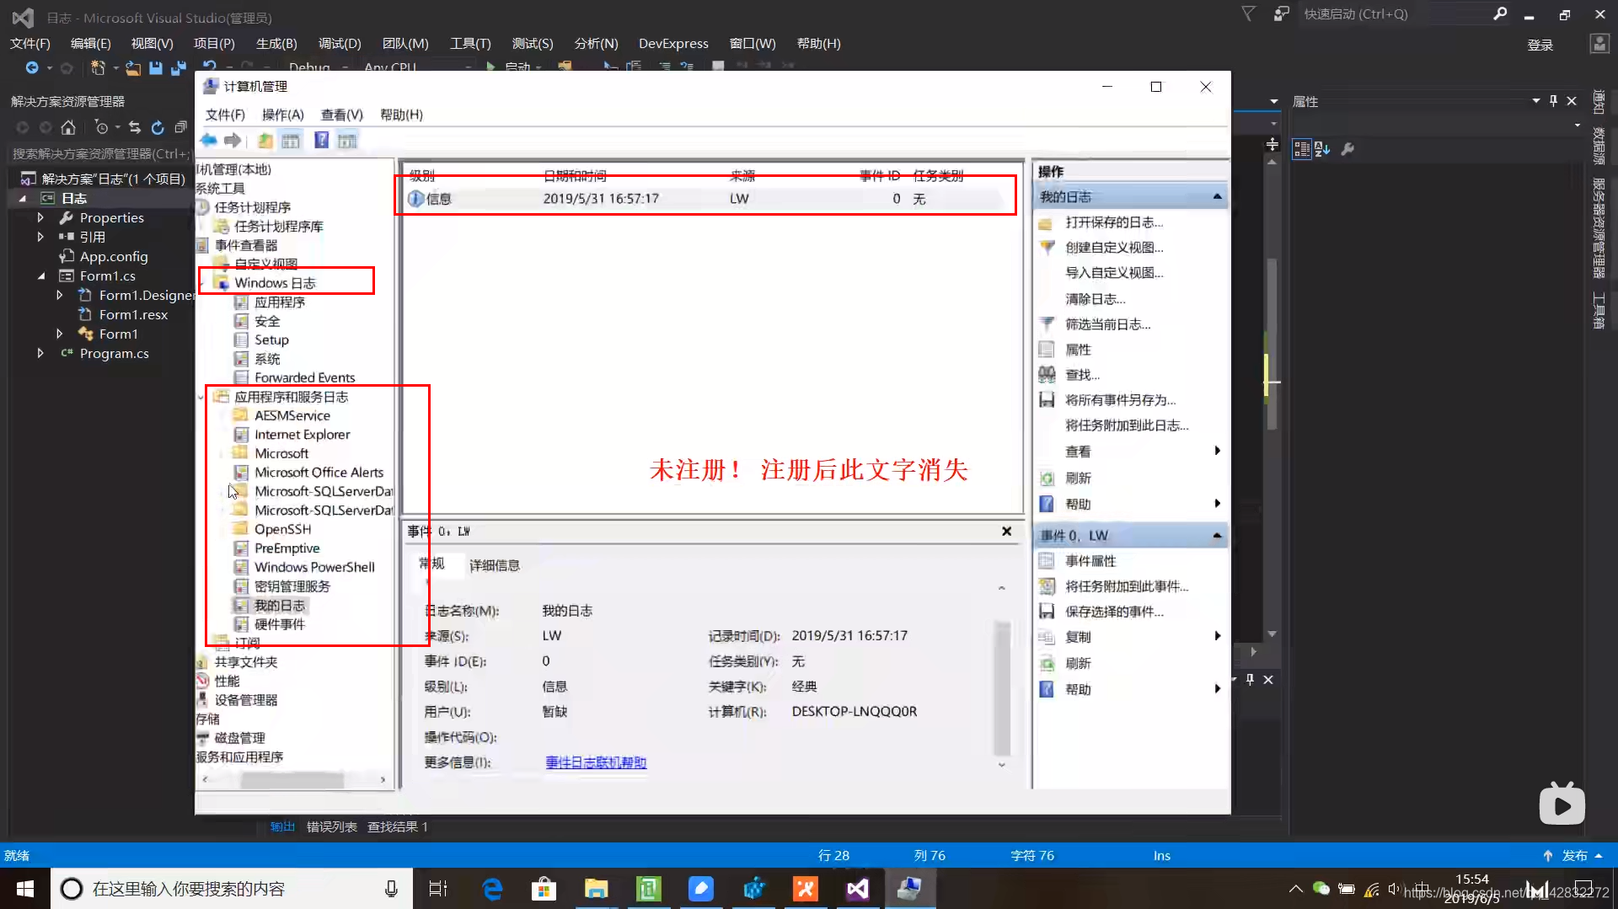Image resolution: width=1618 pixels, height=909 pixels.
Task: Click the home icon in Solution Explorer toolbar
Action: pos(68,127)
